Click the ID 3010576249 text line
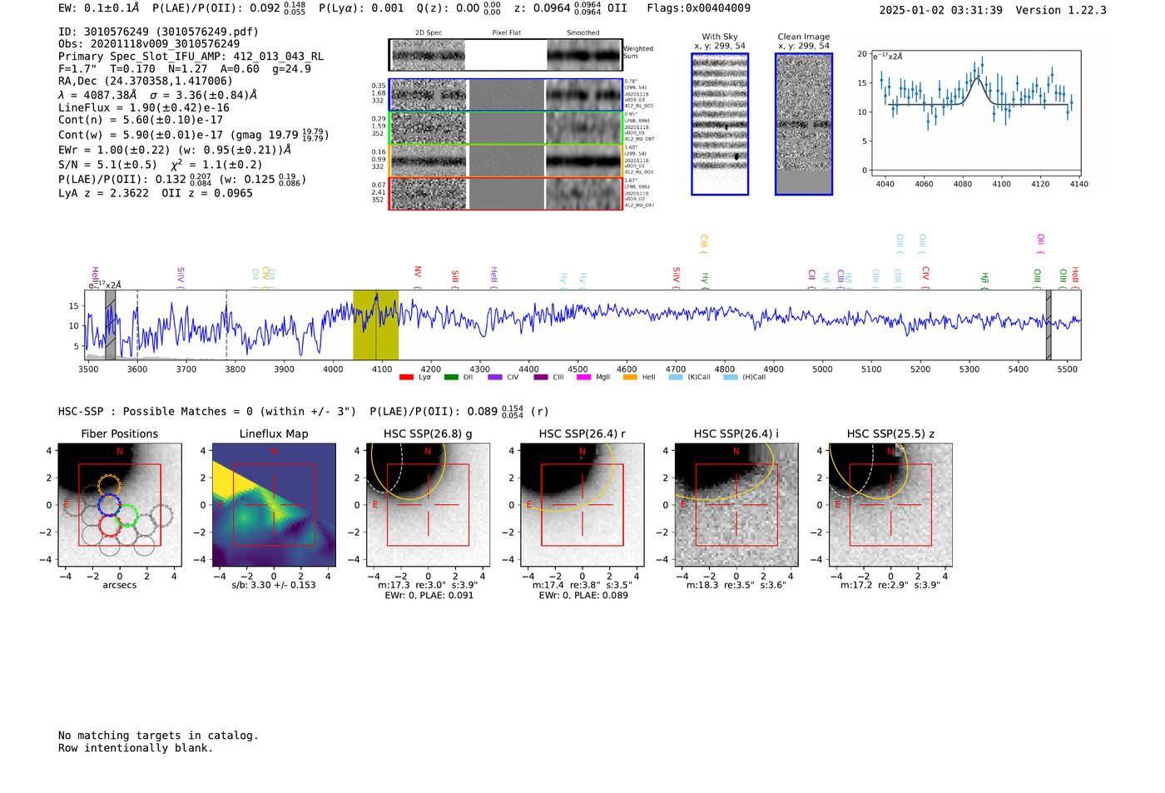 pos(158,32)
